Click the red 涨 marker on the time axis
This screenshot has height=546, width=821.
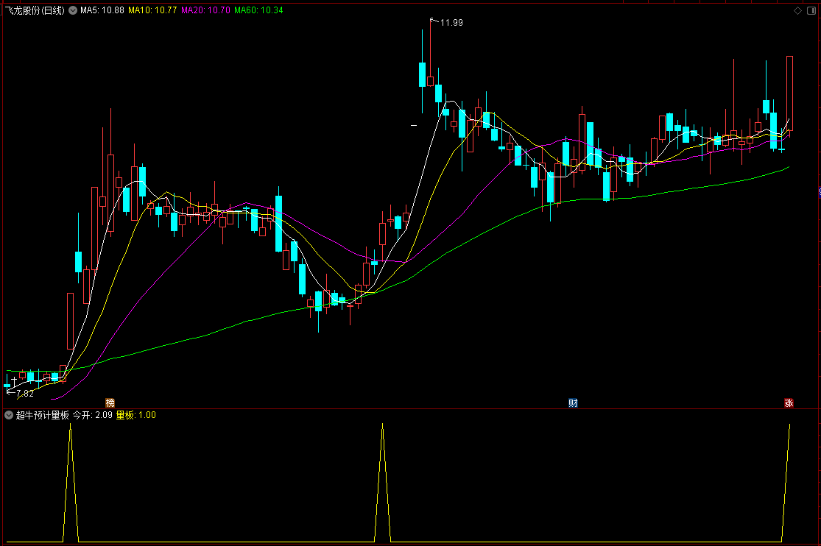[789, 403]
